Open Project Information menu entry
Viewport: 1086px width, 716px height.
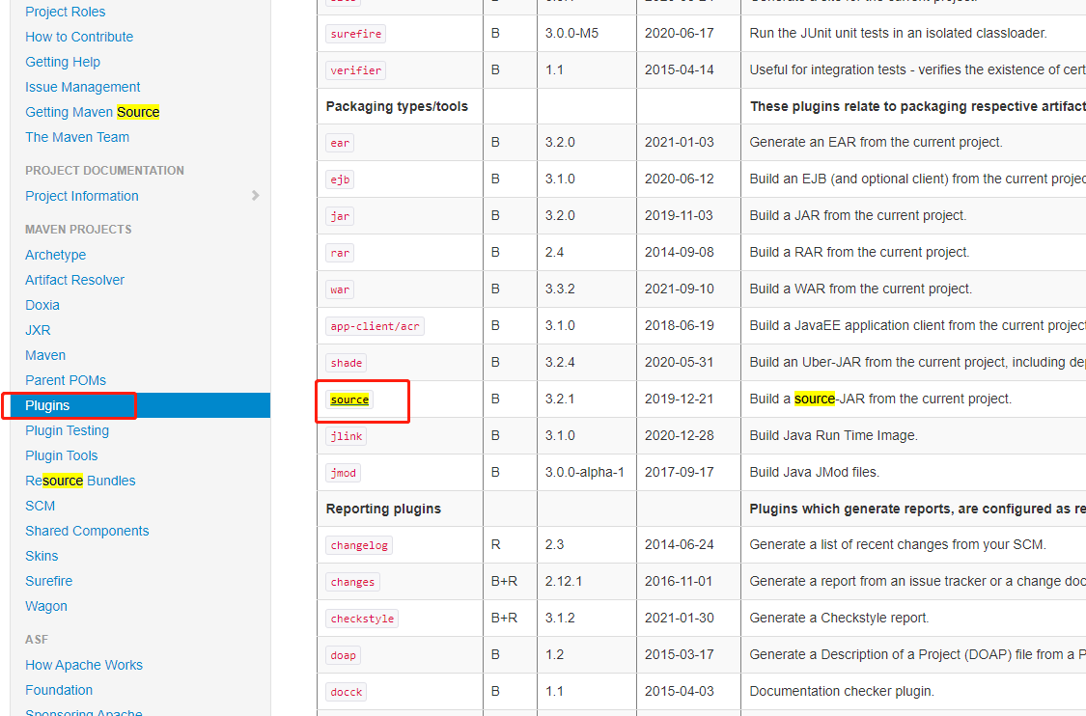(82, 196)
